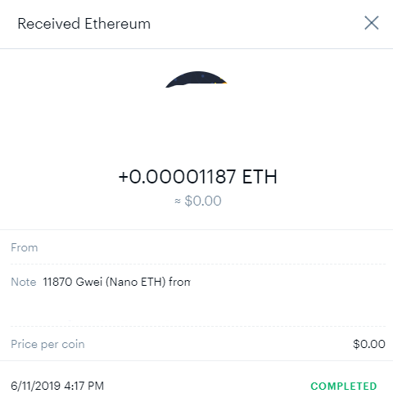Click the green COMPLETED status label
This screenshot has width=393, height=407.
click(344, 387)
